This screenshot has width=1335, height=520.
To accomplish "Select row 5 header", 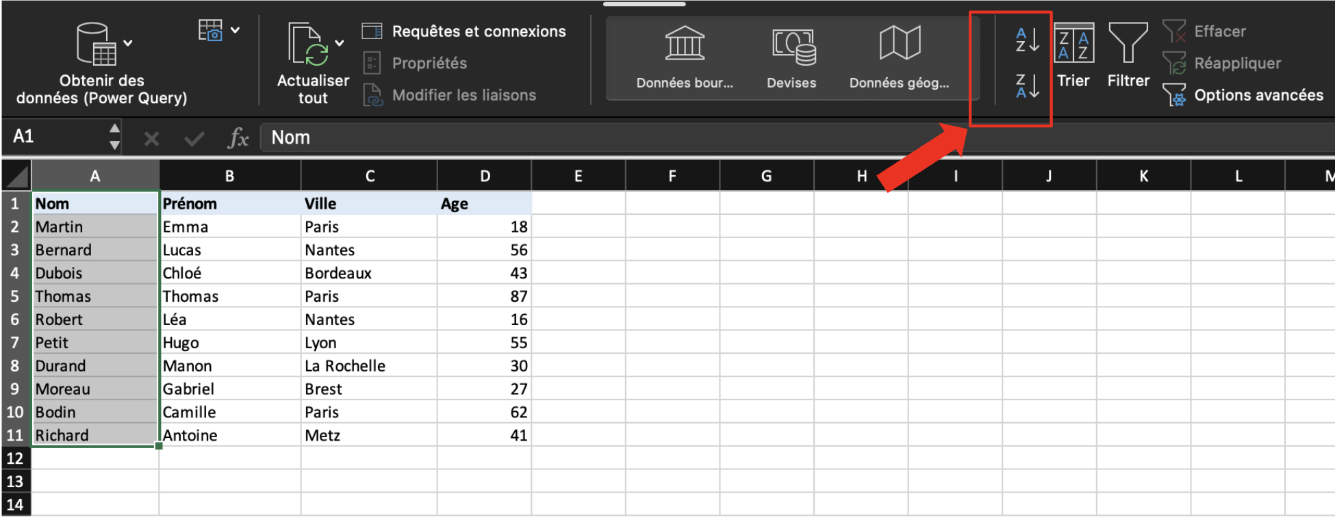I will coord(15,296).
